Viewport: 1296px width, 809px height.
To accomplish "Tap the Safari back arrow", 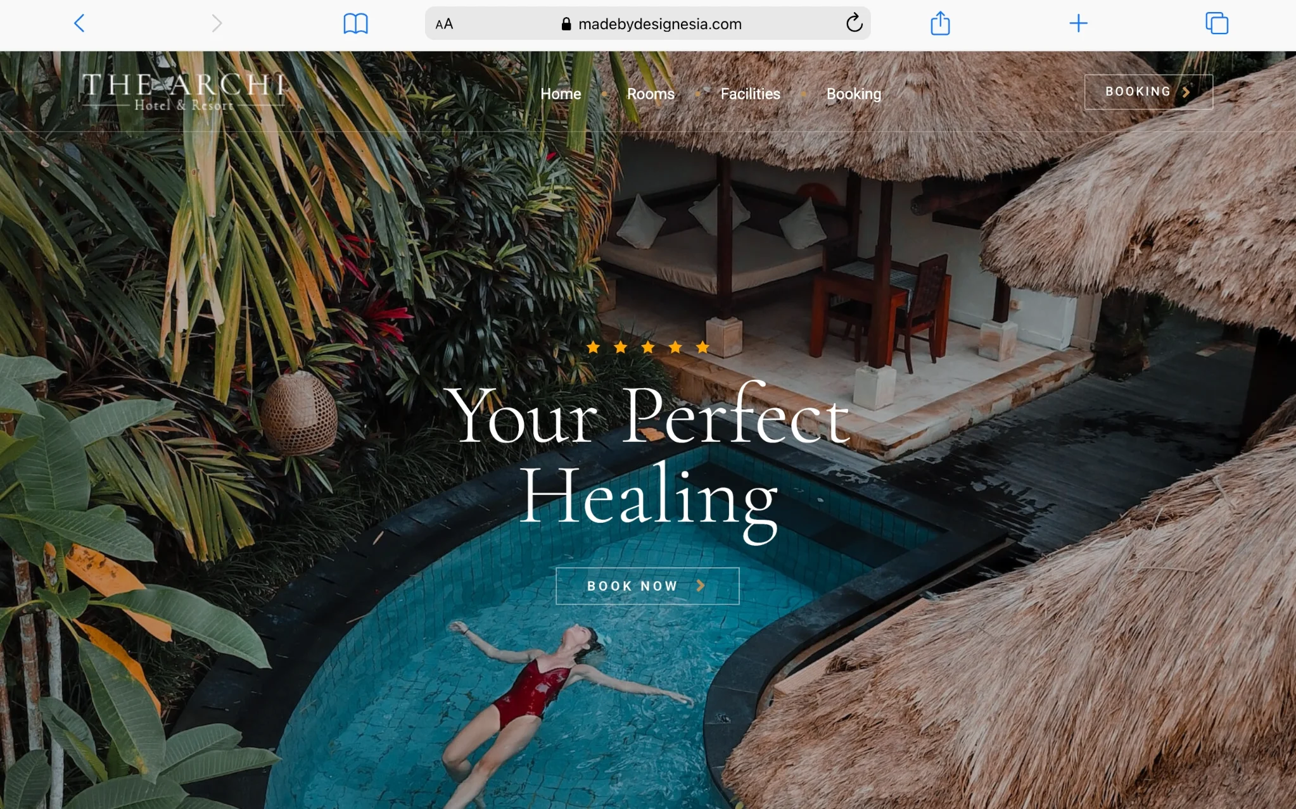I will point(79,23).
